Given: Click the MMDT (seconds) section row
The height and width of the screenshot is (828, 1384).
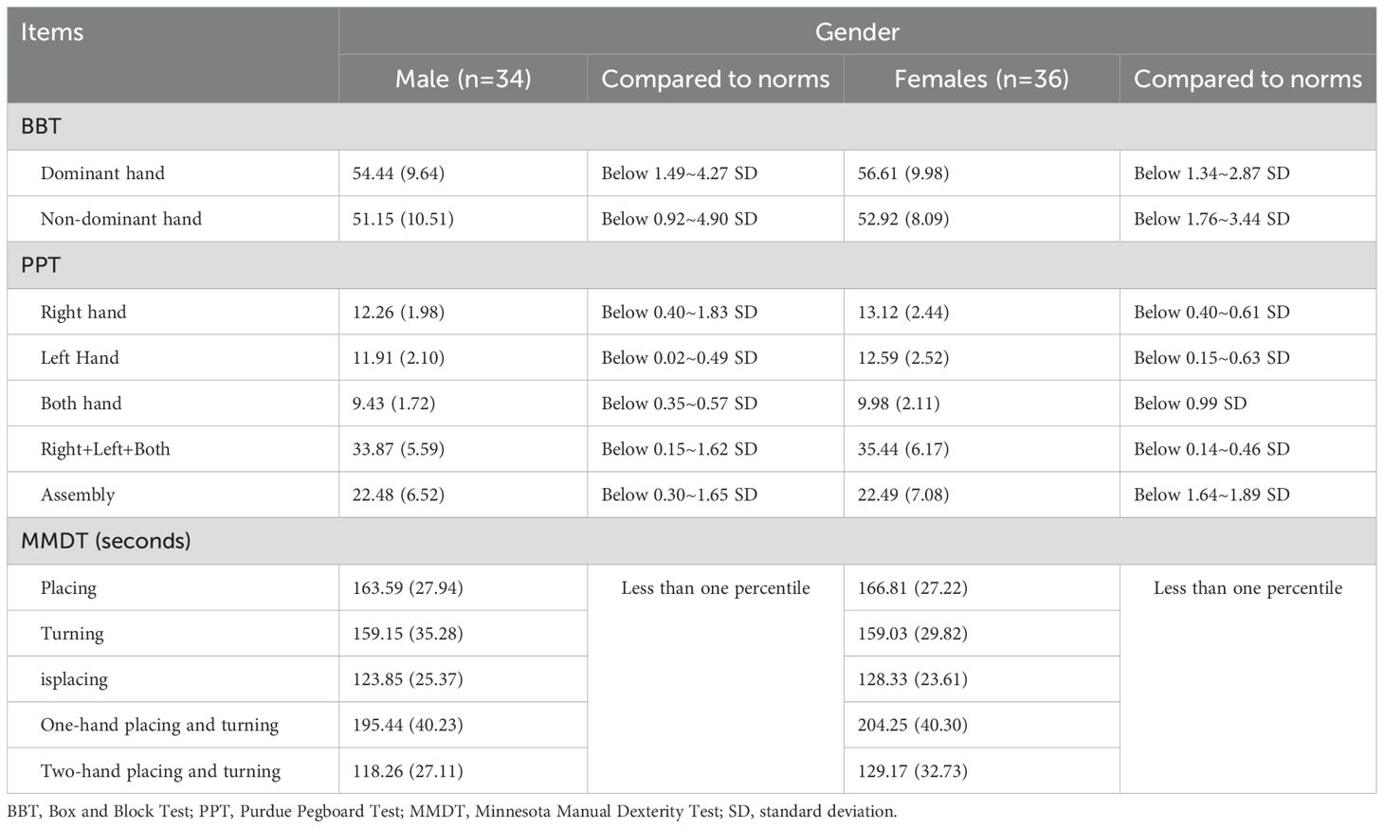Looking at the screenshot, I should tap(692, 541).
